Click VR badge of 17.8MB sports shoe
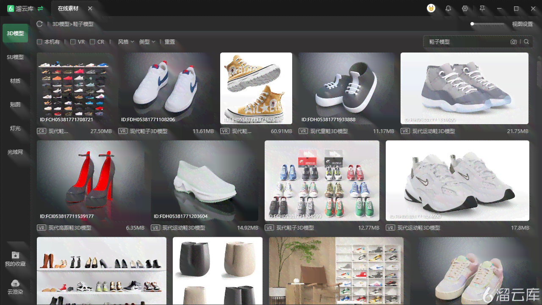The width and height of the screenshot is (542, 305). click(390, 228)
